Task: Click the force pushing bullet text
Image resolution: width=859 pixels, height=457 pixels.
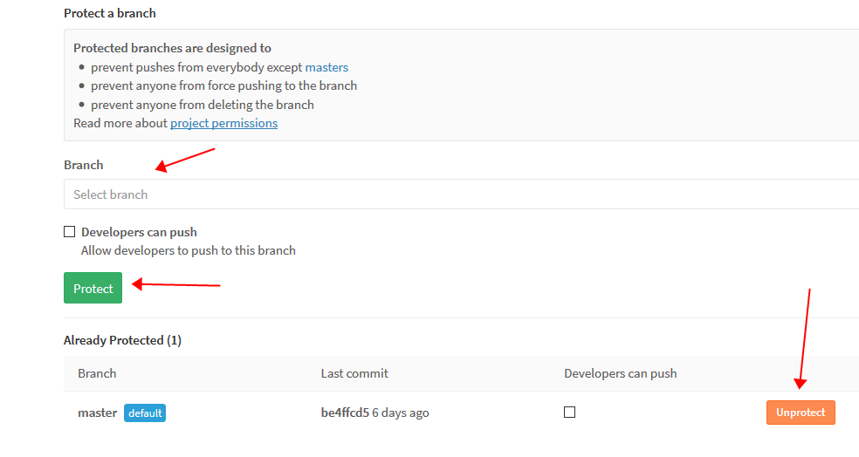Action: pyautogui.click(x=223, y=85)
